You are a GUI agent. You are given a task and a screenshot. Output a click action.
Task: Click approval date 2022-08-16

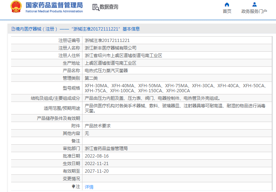pos(97,156)
